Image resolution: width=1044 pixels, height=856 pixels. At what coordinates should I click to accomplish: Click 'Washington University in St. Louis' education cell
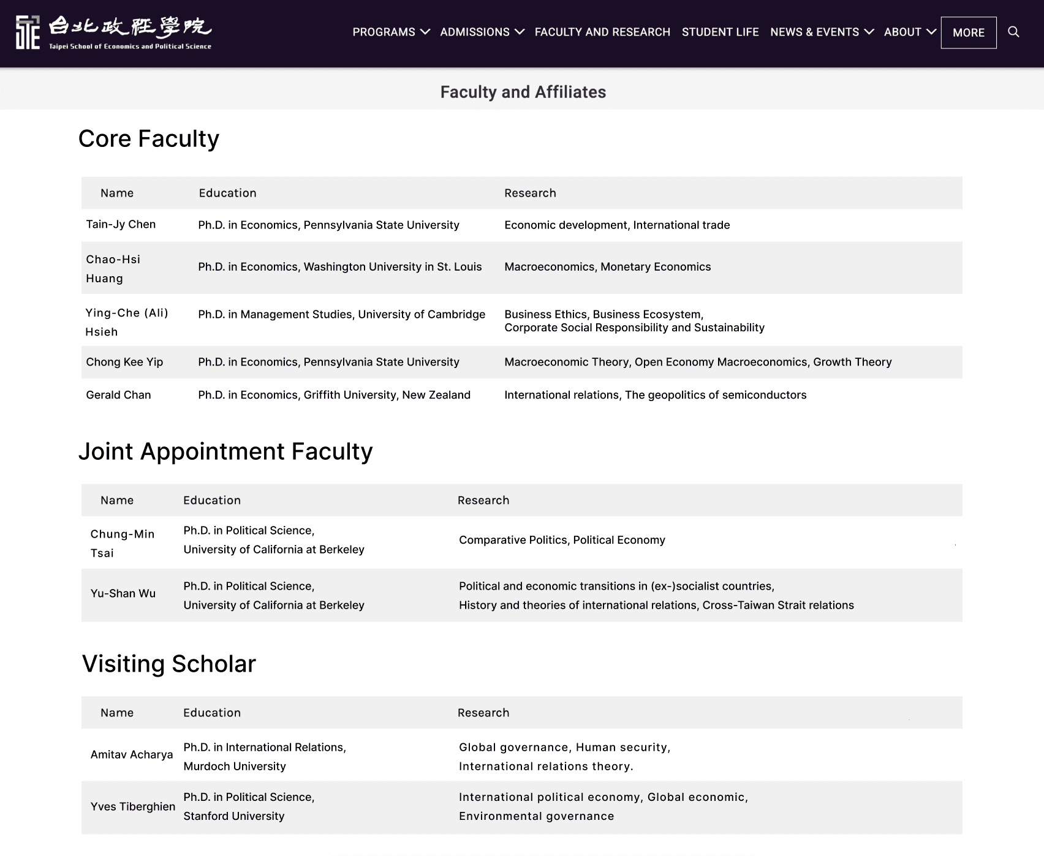coord(340,267)
